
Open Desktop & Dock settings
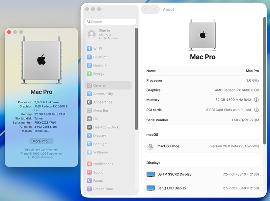[x=109, y=127]
